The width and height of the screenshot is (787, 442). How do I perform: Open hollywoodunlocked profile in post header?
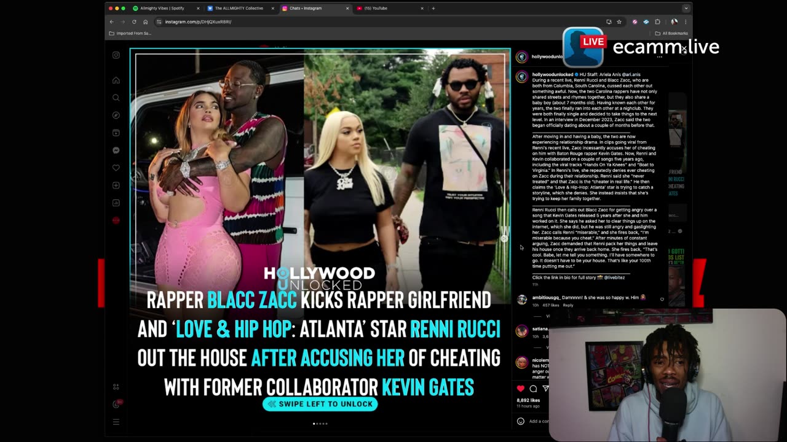(547, 56)
